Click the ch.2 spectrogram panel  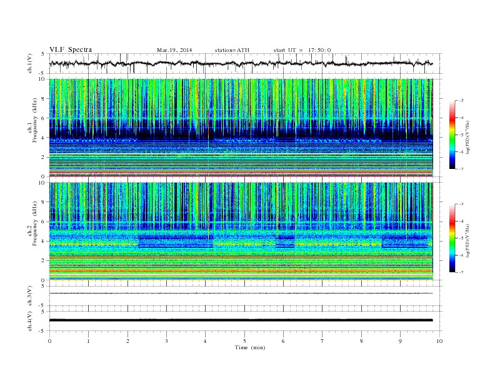241,232
